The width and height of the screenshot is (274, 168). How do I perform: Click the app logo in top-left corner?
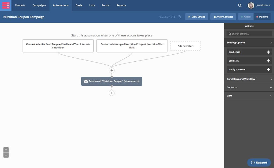tap(6, 5)
